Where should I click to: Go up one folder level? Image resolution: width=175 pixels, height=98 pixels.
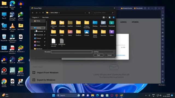point(43,13)
